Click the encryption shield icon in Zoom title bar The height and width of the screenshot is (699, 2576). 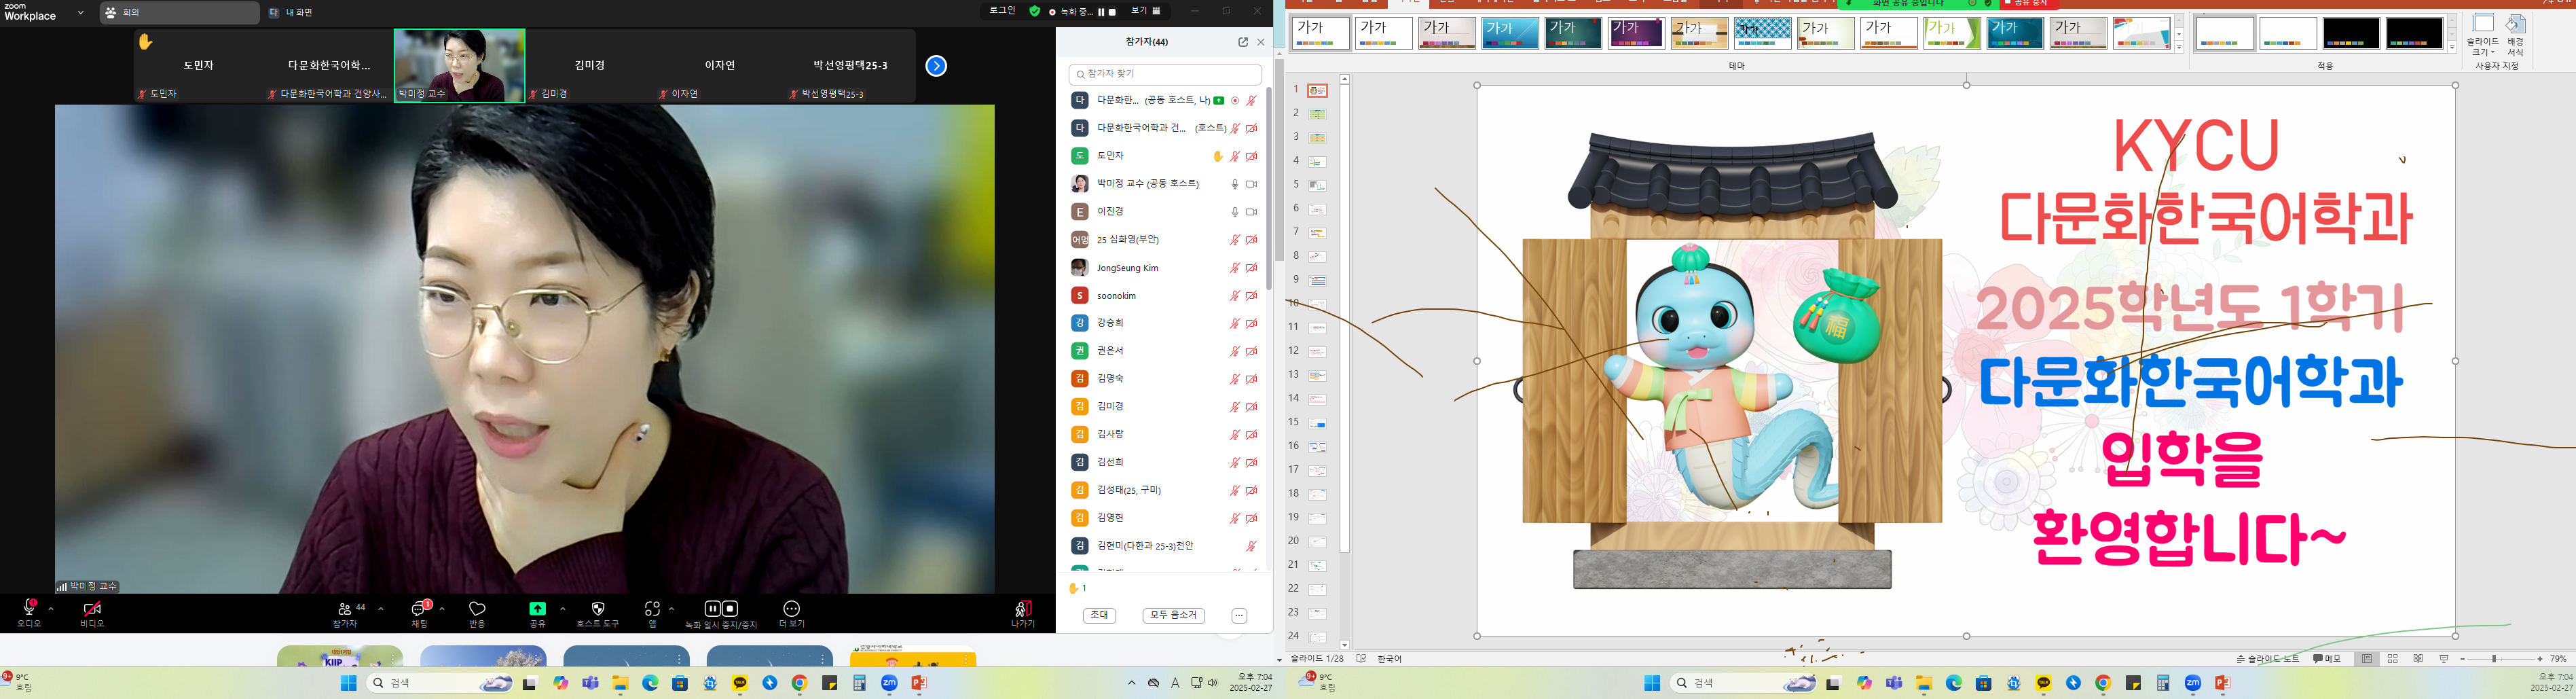1035,11
